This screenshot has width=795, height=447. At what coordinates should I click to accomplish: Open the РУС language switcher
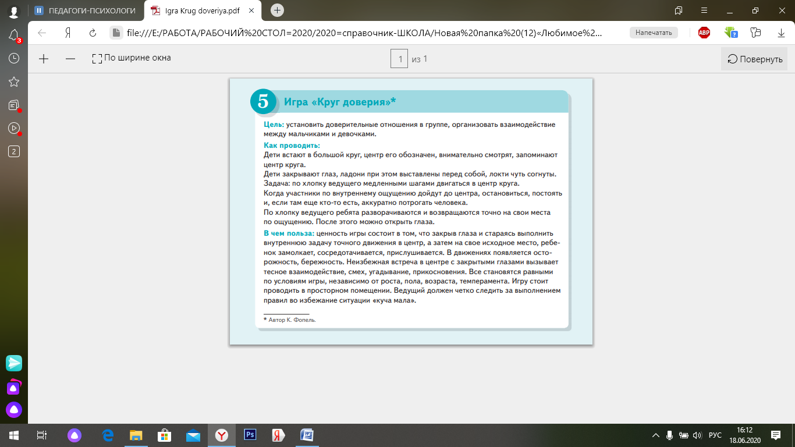[715, 435]
